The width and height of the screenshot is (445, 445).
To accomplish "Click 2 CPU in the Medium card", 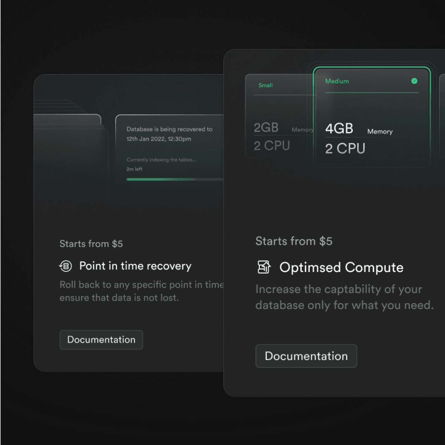I will point(345,149).
